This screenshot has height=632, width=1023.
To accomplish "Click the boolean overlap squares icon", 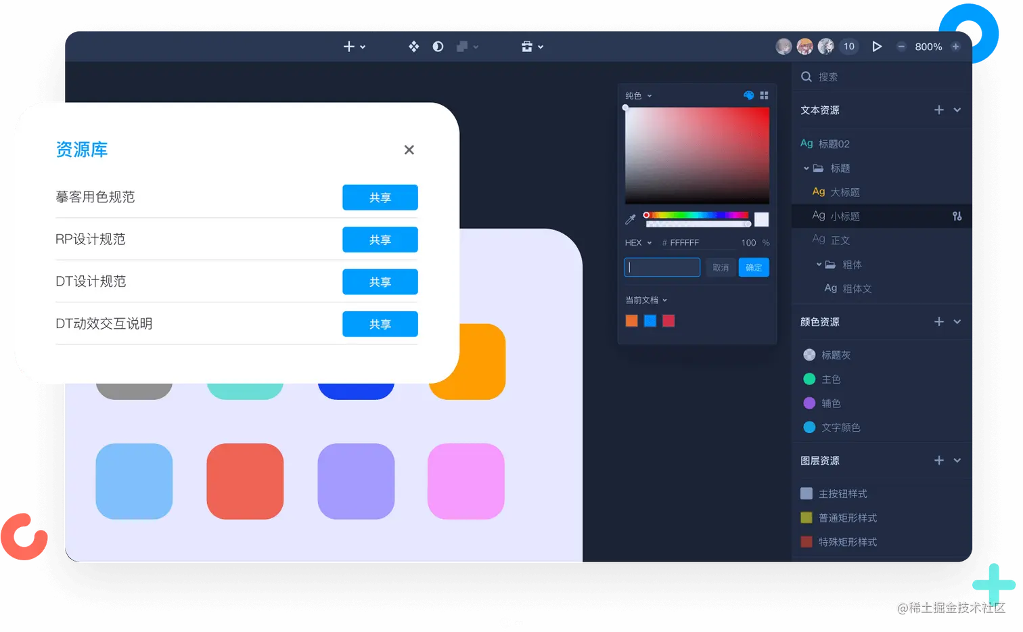I will coord(462,47).
